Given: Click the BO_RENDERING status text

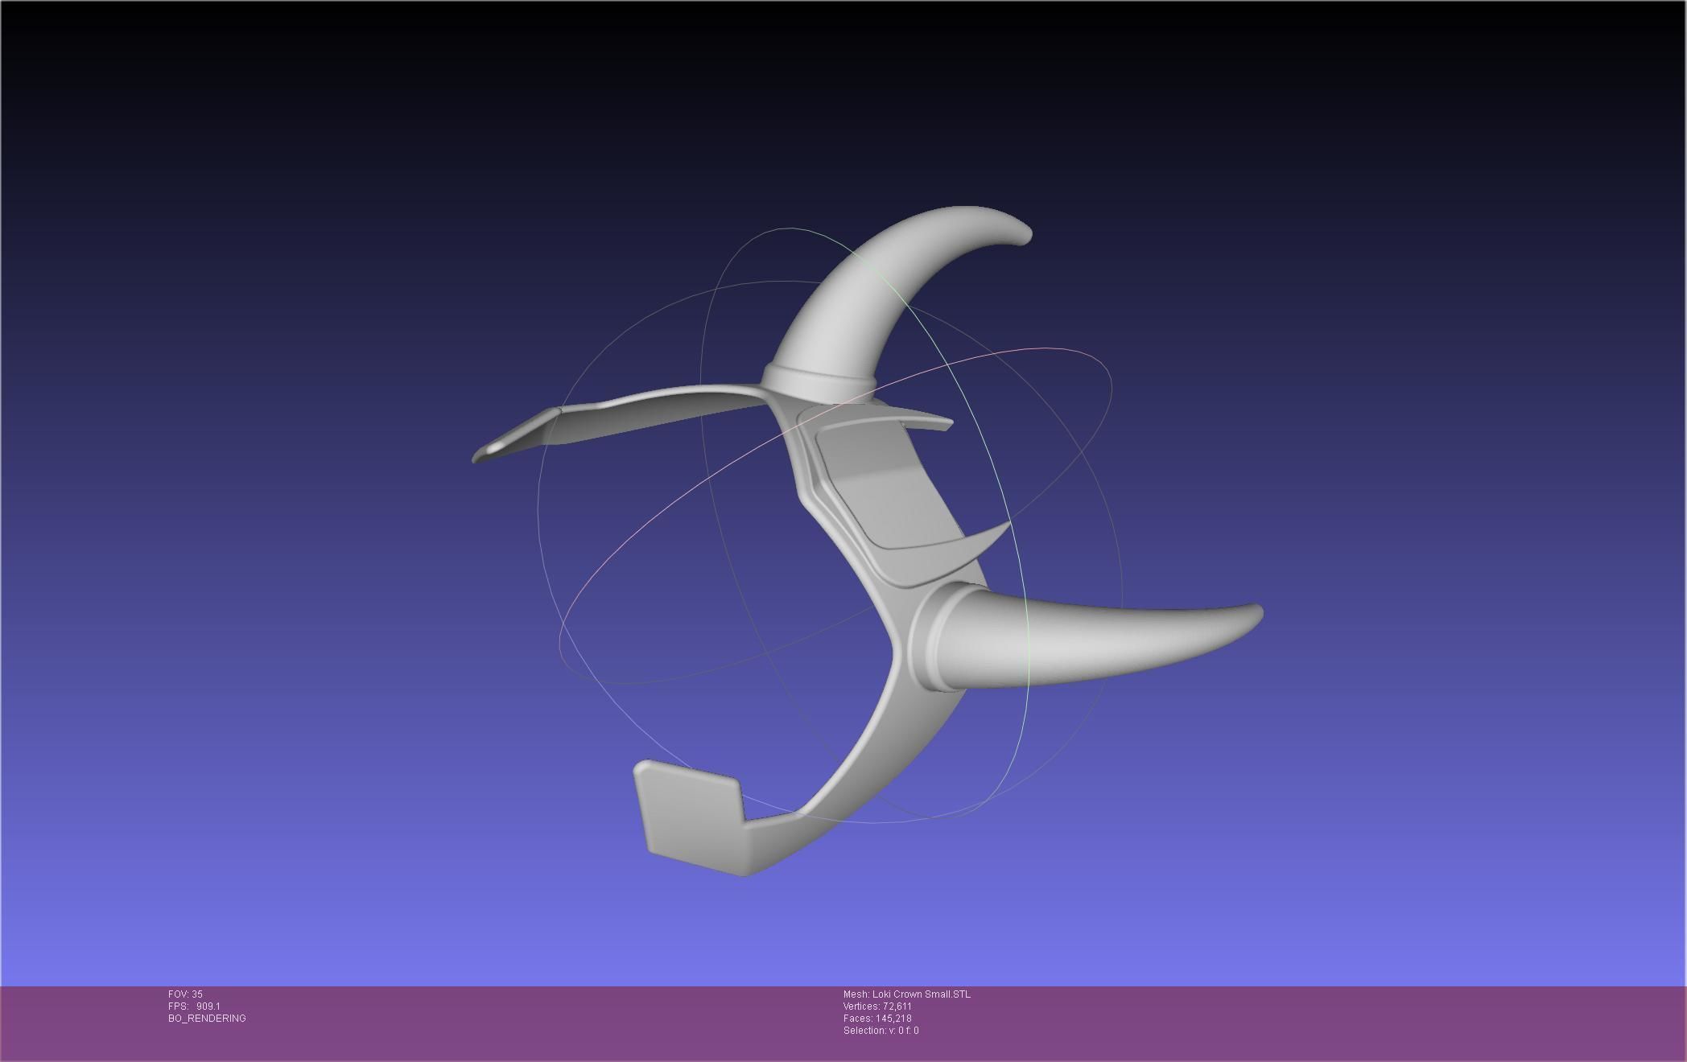Looking at the screenshot, I should (x=207, y=1019).
